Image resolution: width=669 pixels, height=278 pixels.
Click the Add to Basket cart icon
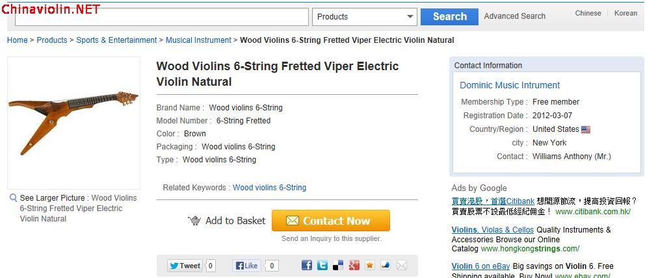194,221
